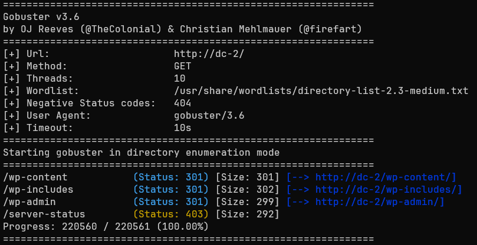Viewport: 477px width, 245px height.
Task: Open the http://dc-2/wp-includes/ redirect link
Action: tap(386, 190)
